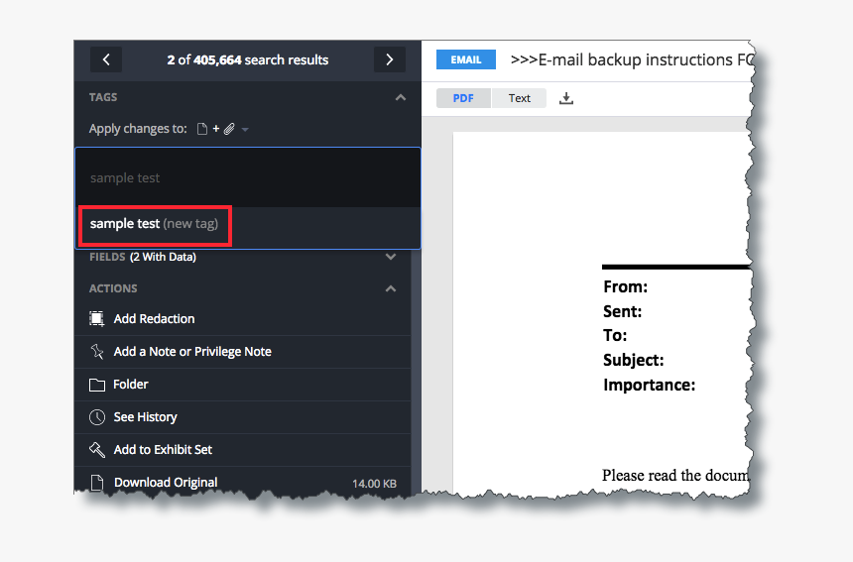Select the 'sample test (new tag)' suggestion
The height and width of the screenshot is (562, 853).
pos(154,224)
